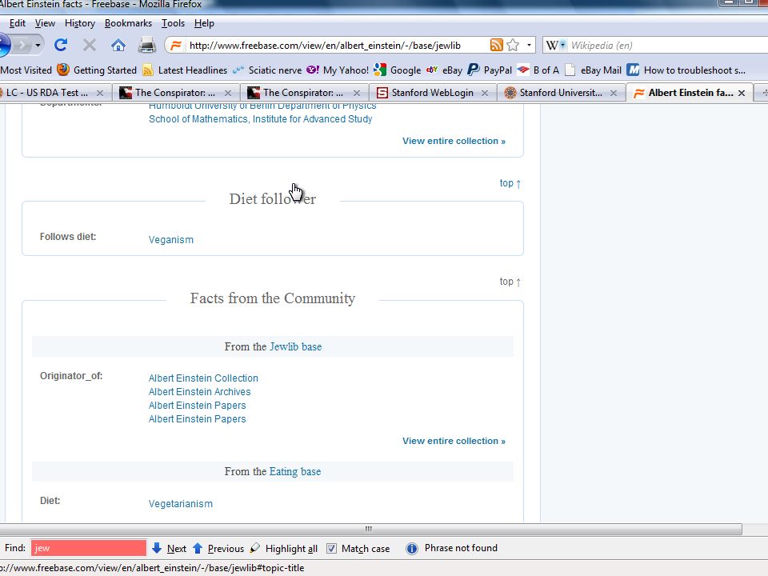Open the Vegetarianism link
Screen dimensions: 768x576
click(180, 503)
